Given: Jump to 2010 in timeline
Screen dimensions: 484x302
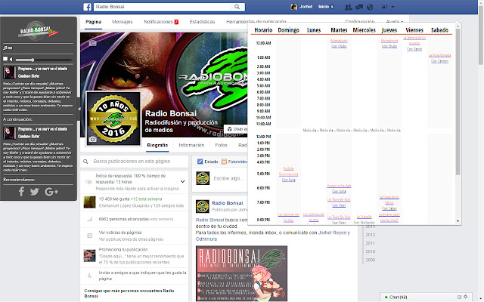Looking at the screenshot, I should click(x=370, y=251).
